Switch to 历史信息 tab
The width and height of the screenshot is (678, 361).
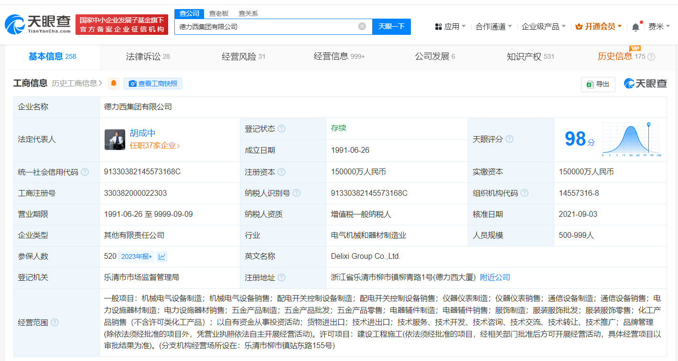pos(621,57)
